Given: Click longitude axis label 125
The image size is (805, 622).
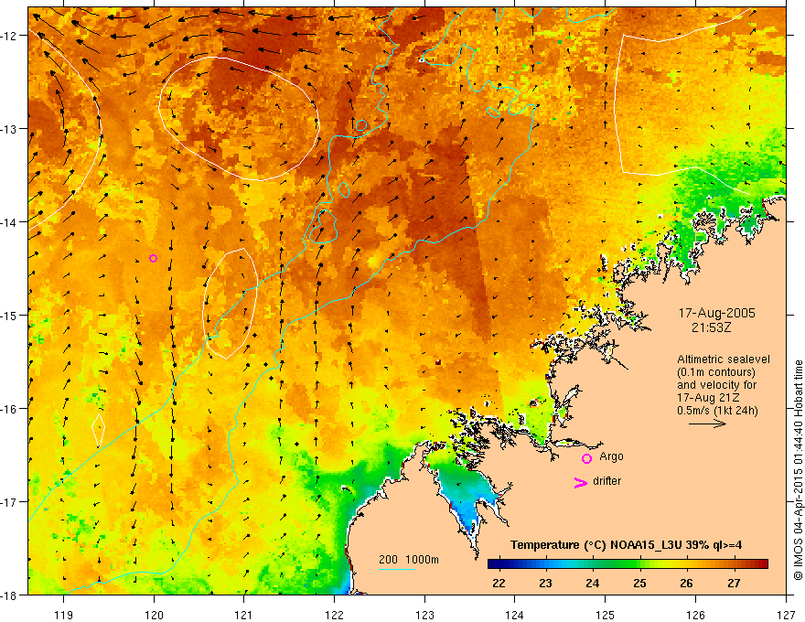Looking at the screenshot, I should [606, 615].
